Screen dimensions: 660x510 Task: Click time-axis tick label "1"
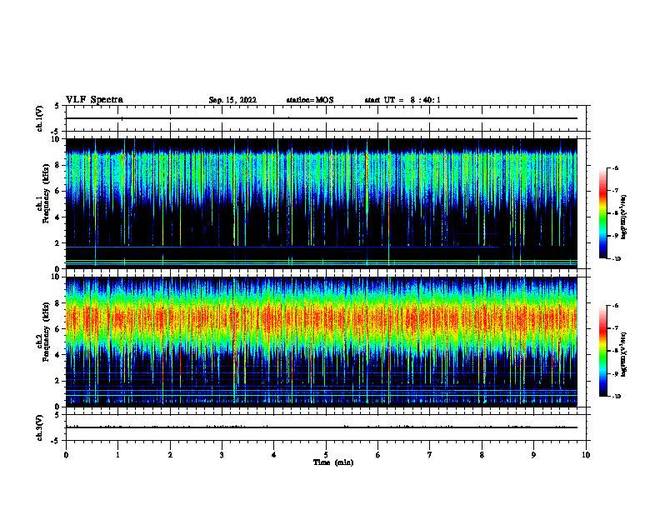[117, 455]
